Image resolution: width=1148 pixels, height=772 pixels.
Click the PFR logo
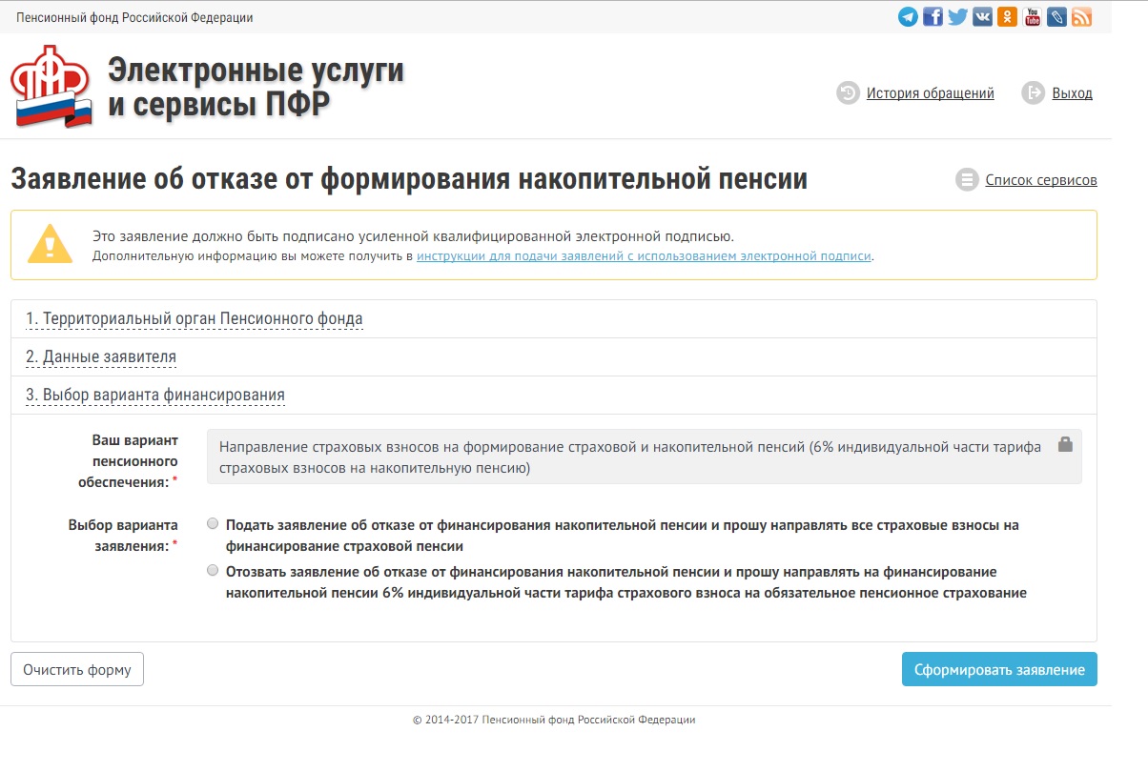[x=51, y=88]
